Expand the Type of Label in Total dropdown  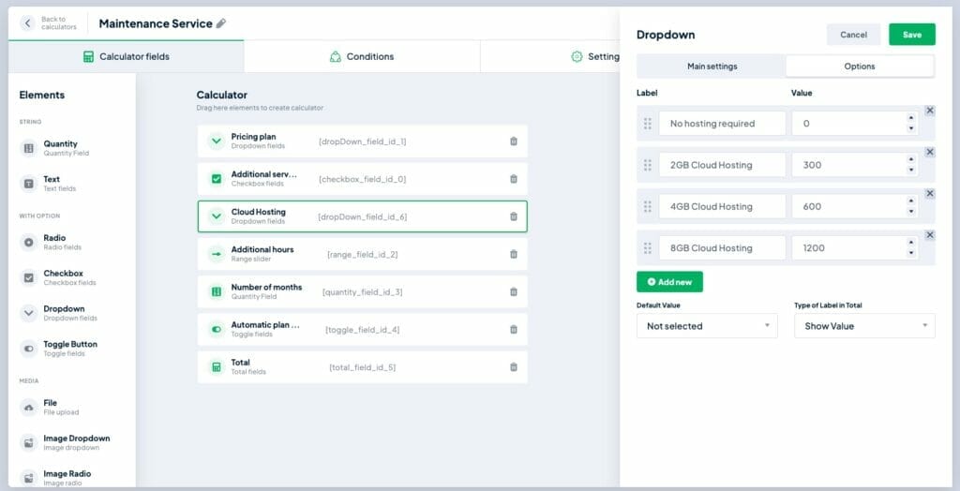coord(863,326)
